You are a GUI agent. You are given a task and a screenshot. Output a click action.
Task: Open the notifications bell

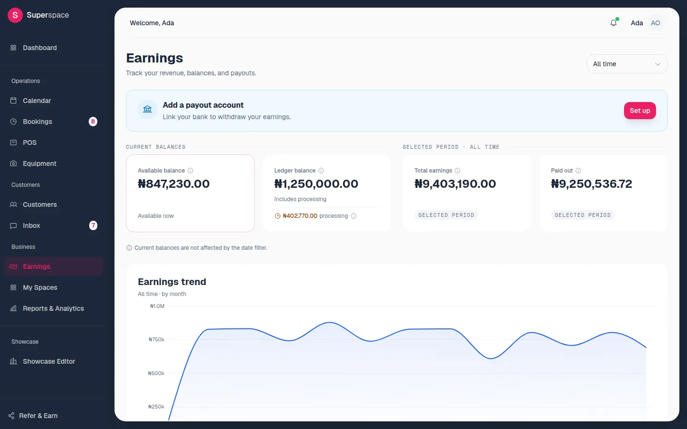(614, 23)
